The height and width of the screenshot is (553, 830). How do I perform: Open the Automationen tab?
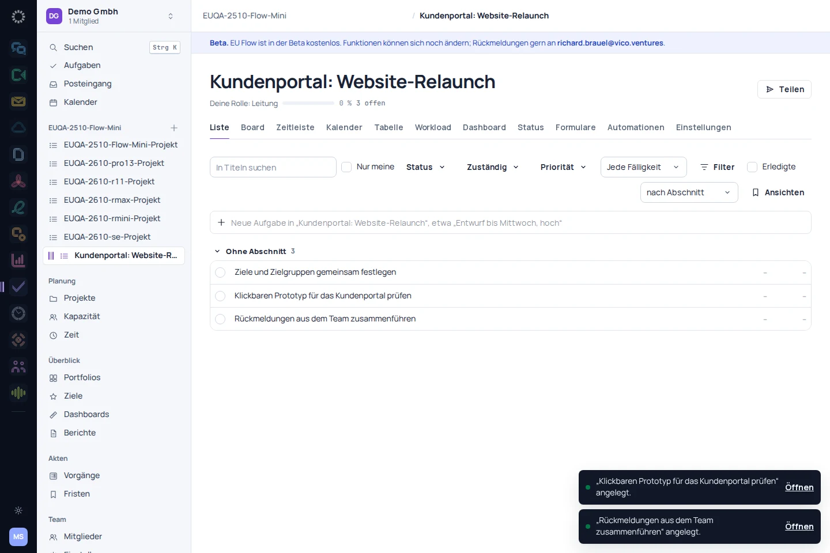(x=636, y=127)
